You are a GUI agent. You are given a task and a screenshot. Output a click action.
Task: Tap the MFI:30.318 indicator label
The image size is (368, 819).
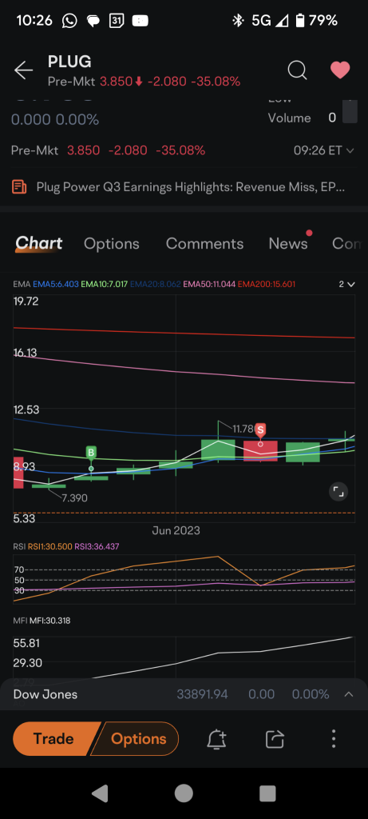coord(49,621)
